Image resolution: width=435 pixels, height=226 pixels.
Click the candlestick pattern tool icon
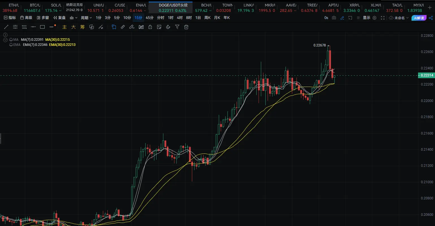[x=141, y=27]
